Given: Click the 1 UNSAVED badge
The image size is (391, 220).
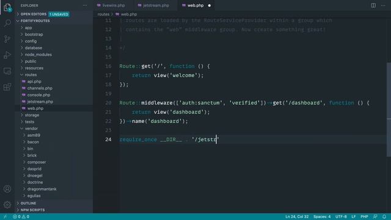Looking at the screenshot, I should tap(59, 14).
